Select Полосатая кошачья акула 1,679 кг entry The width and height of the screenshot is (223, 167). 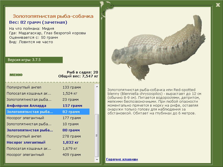[48, 148]
